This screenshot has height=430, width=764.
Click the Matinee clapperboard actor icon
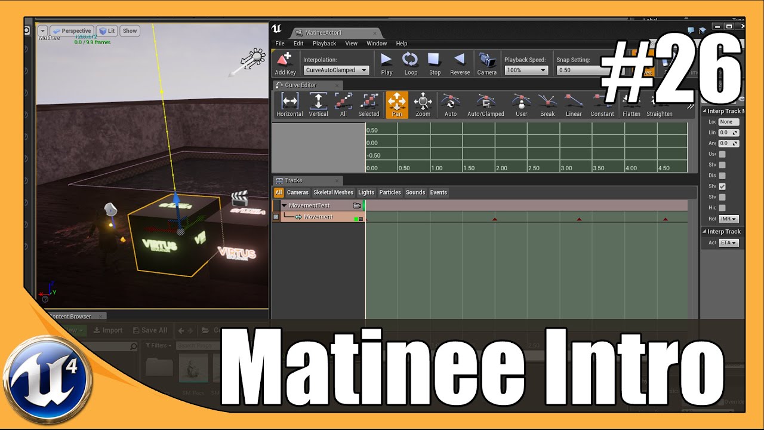click(239, 198)
